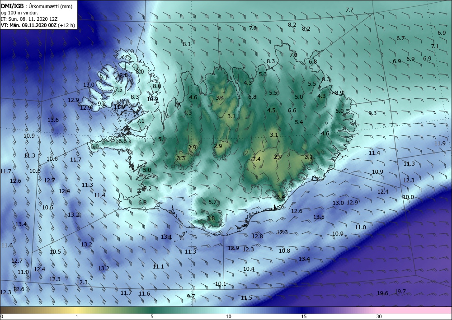Click the legend tick label 30
The height and width of the screenshot is (320, 452).
coord(379,317)
